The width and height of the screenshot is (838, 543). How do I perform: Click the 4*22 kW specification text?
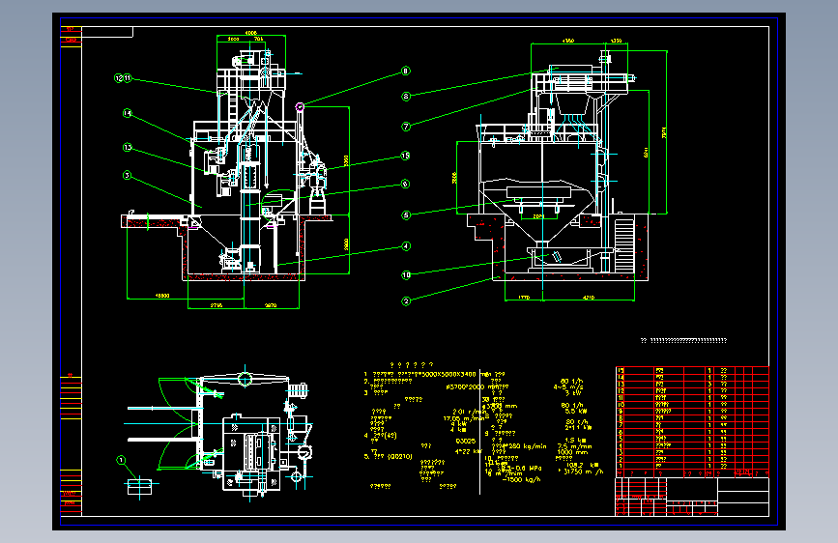point(468,451)
